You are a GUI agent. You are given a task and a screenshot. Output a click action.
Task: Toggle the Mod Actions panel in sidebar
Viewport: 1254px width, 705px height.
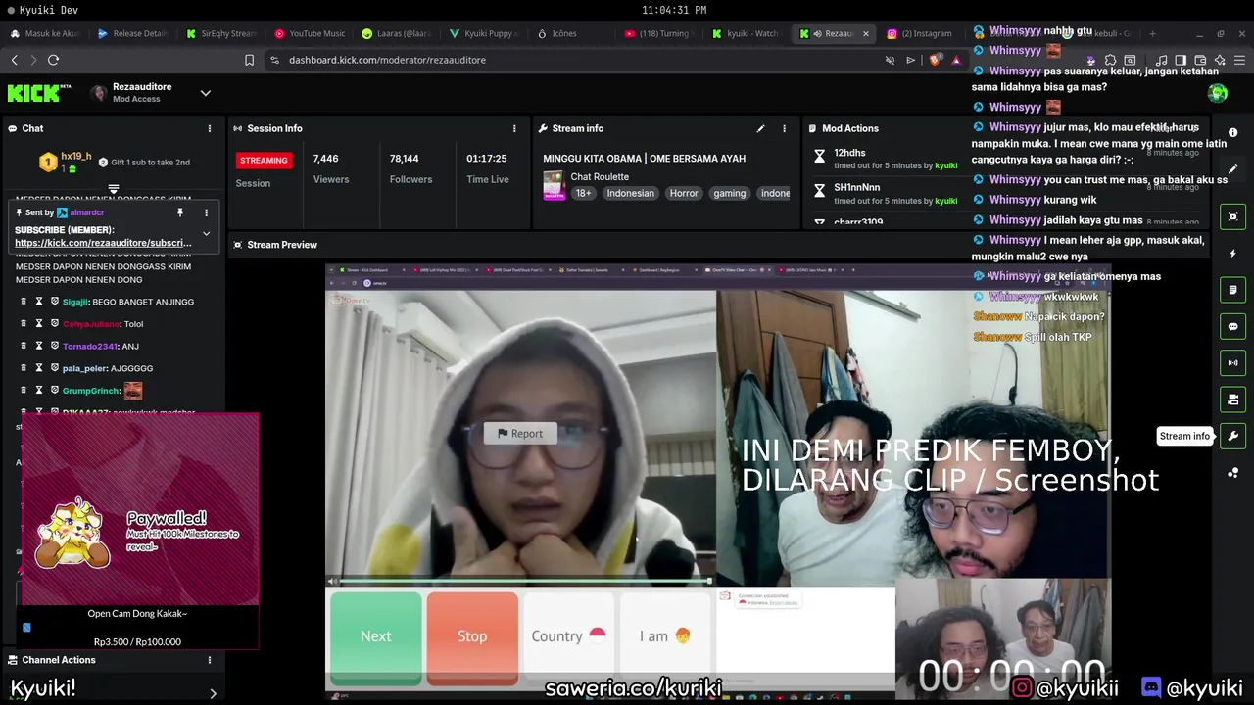[1233, 290]
